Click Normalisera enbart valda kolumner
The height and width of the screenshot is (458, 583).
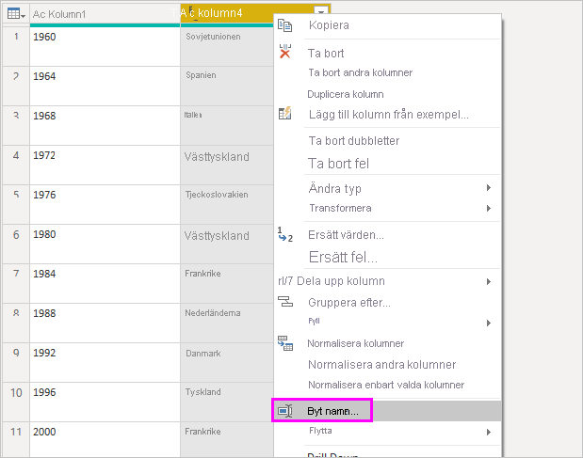(385, 385)
